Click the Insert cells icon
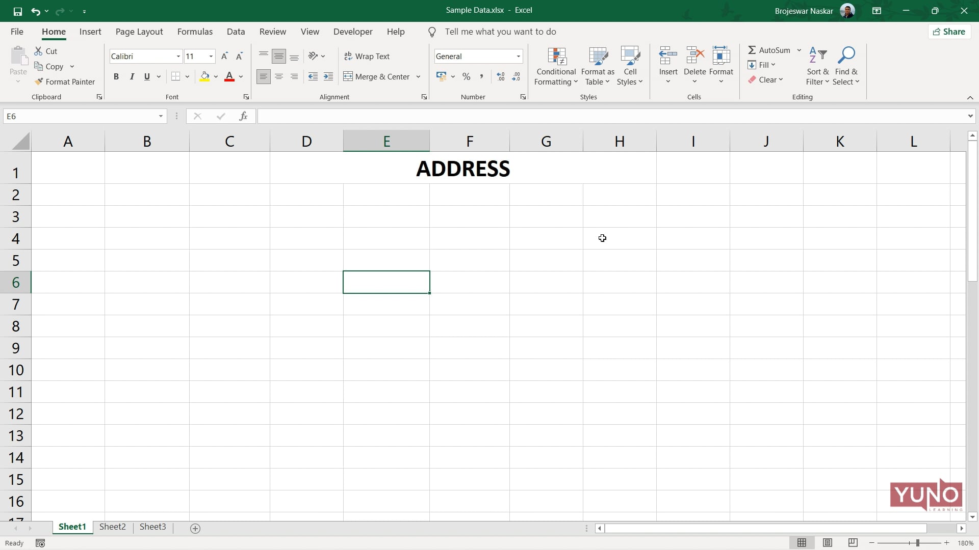 point(668,56)
